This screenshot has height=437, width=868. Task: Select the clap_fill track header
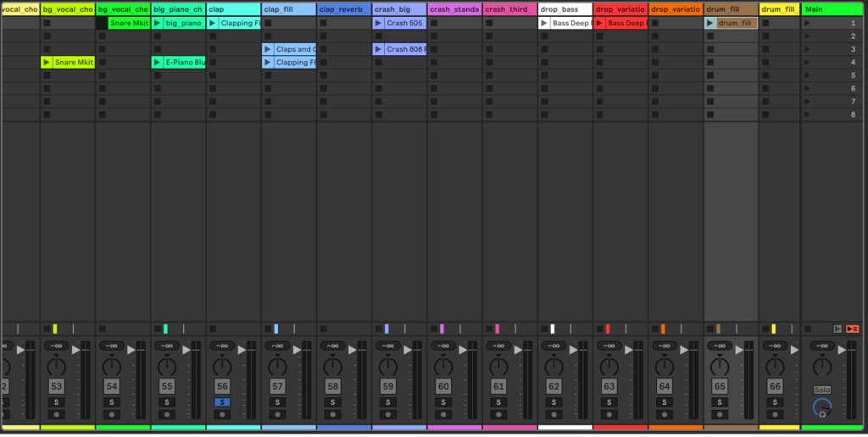pyautogui.click(x=288, y=9)
